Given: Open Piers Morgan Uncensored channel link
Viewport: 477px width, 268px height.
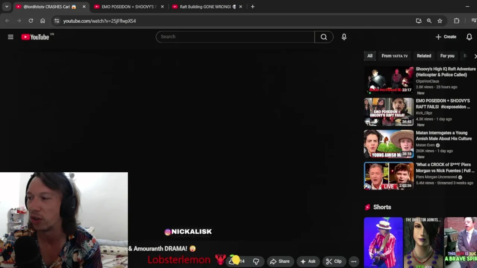Looking at the screenshot, I should pos(436,177).
